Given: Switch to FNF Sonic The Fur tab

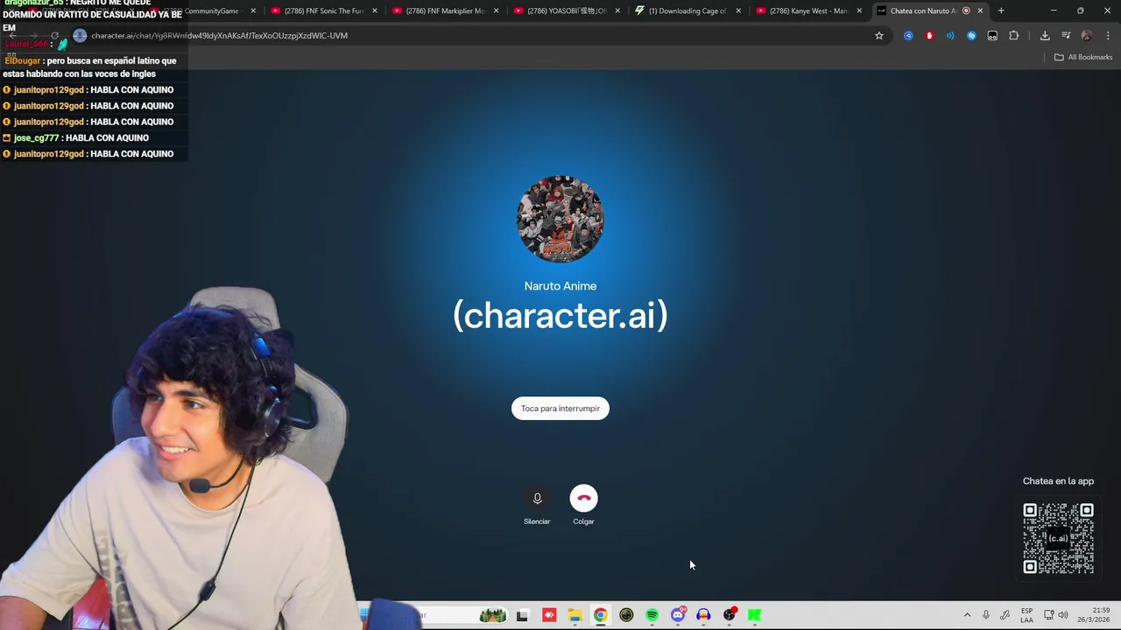Looking at the screenshot, I should [323, 10].
